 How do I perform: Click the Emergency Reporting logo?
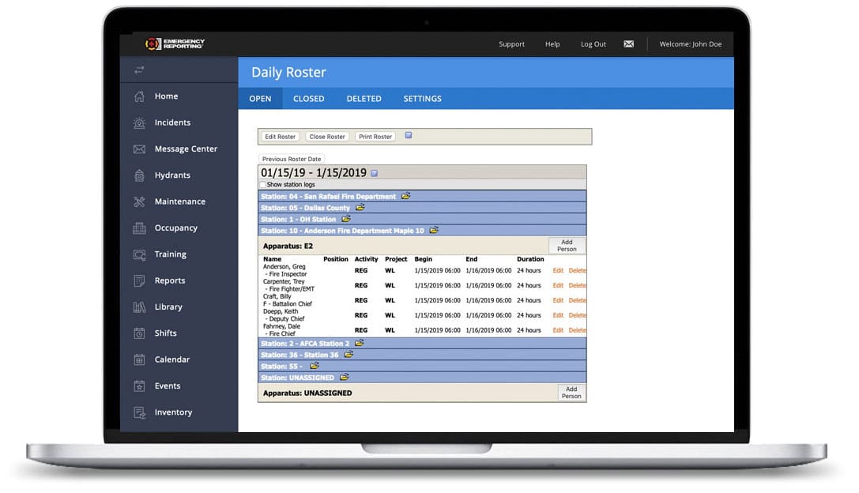(175, 44)
